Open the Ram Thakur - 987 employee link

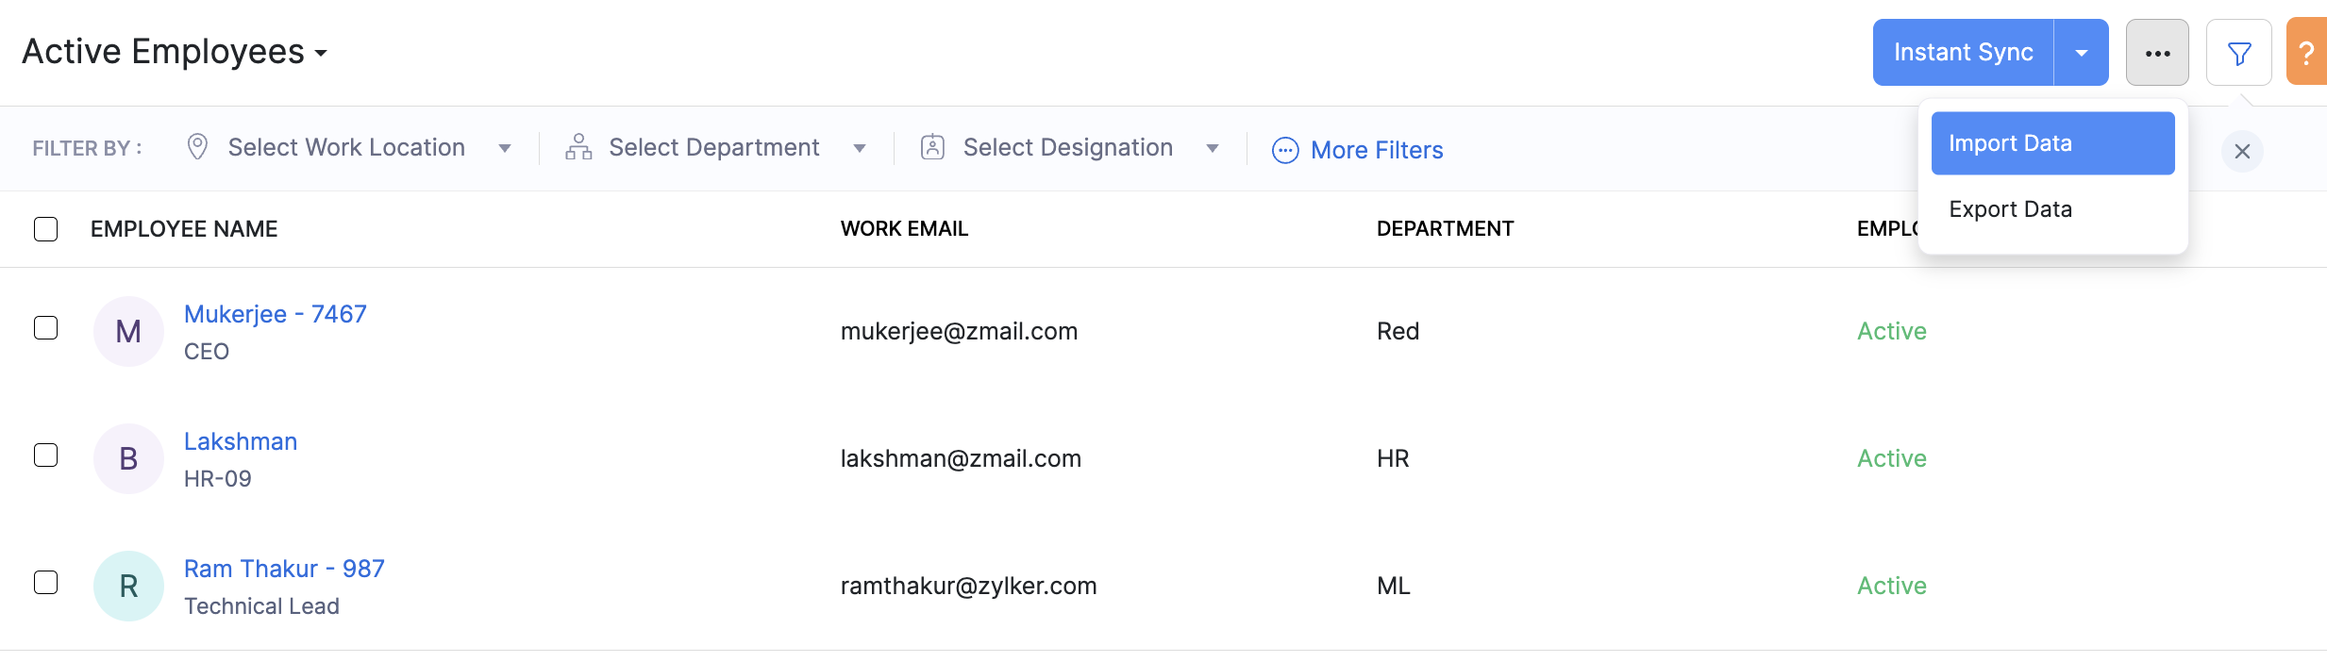pyautogui.click(x=284, y=569)
